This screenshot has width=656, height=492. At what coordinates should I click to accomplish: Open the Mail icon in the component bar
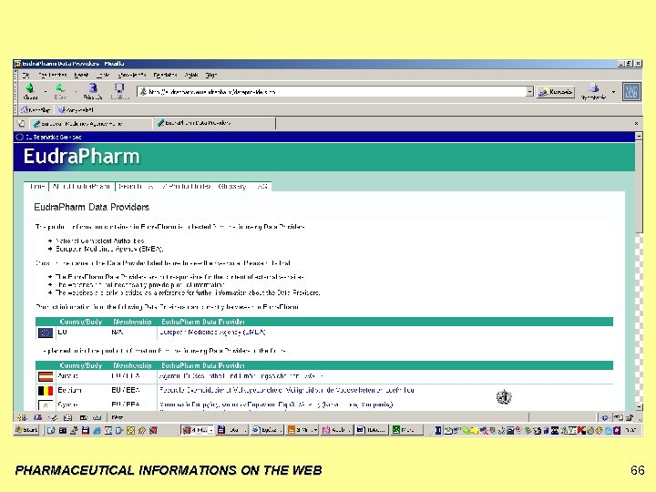coord(37,417)
